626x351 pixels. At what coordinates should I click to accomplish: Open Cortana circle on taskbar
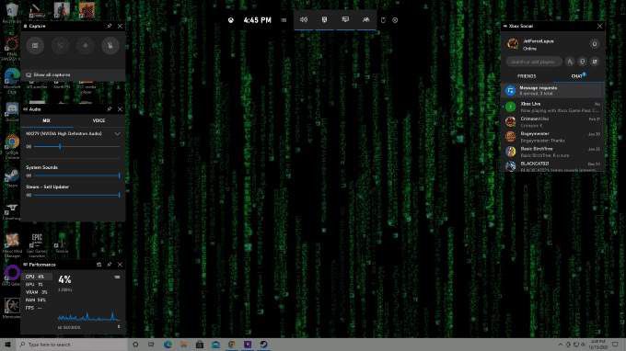[x=135, y=345]
